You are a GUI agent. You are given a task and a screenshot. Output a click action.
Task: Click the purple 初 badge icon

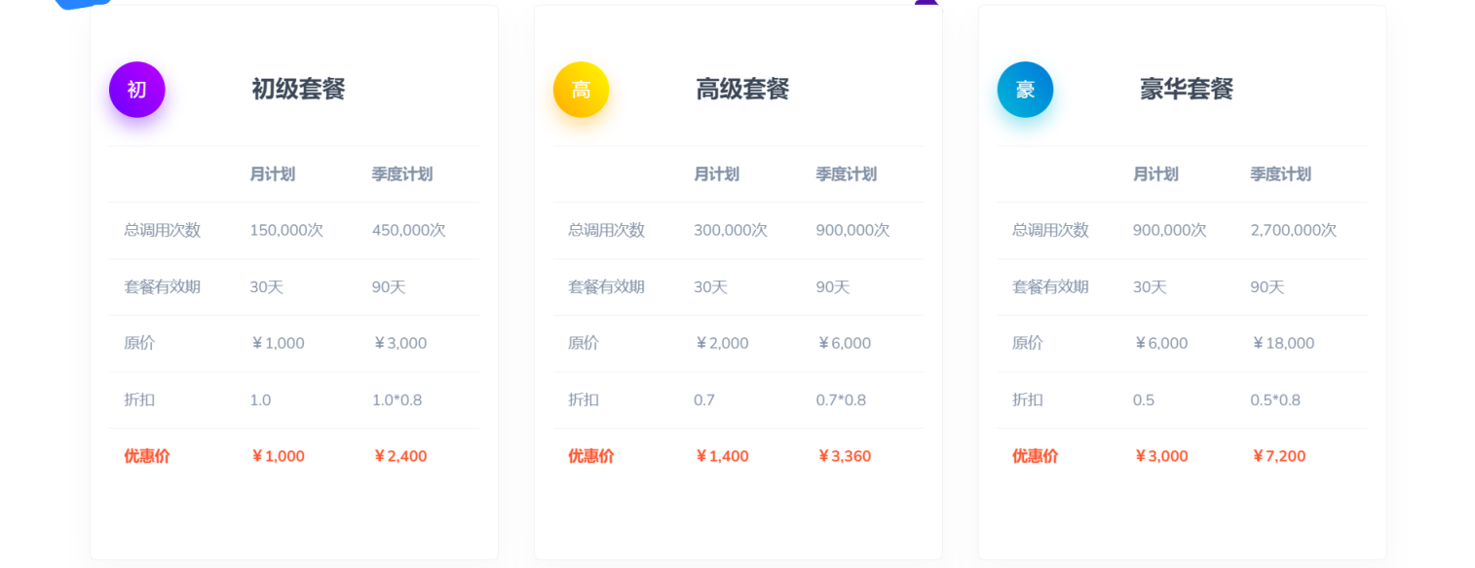(137, 90)
